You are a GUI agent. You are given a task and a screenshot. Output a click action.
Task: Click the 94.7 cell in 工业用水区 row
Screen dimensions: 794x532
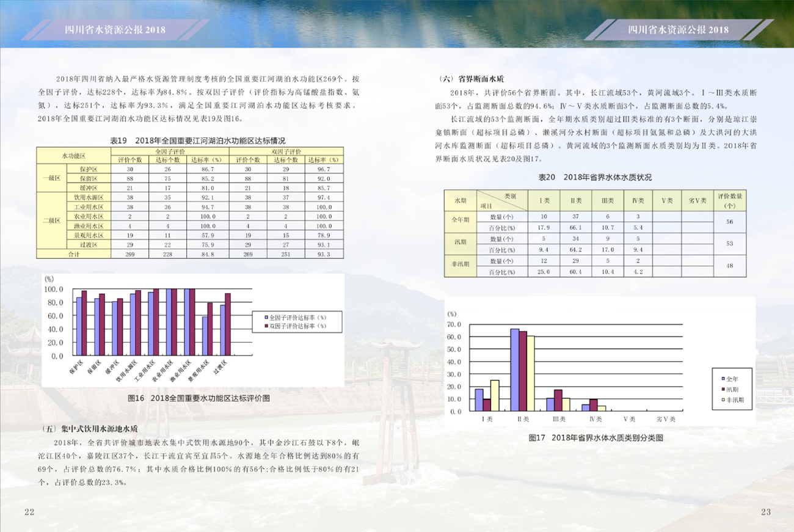click(x=208, y=207)
